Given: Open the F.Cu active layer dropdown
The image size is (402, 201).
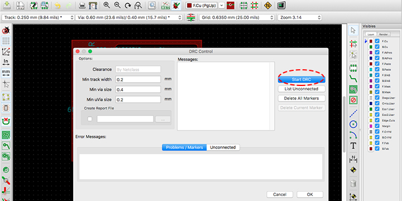Looking at the screenshot, I should 222,5.
